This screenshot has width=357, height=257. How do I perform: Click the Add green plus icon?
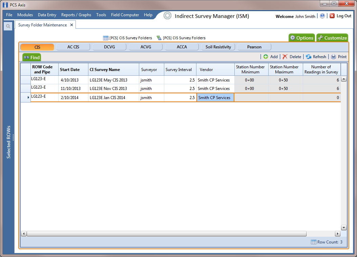pos(266,56)
